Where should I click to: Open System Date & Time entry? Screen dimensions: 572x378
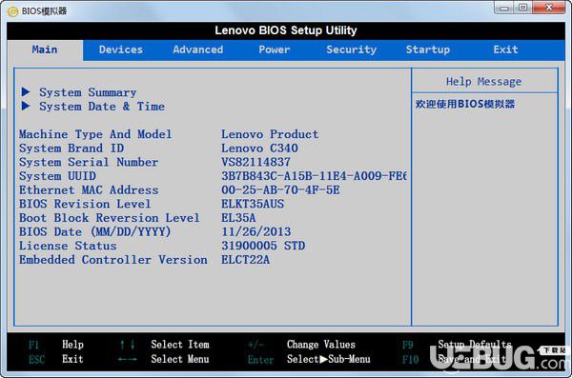point(102,107)
